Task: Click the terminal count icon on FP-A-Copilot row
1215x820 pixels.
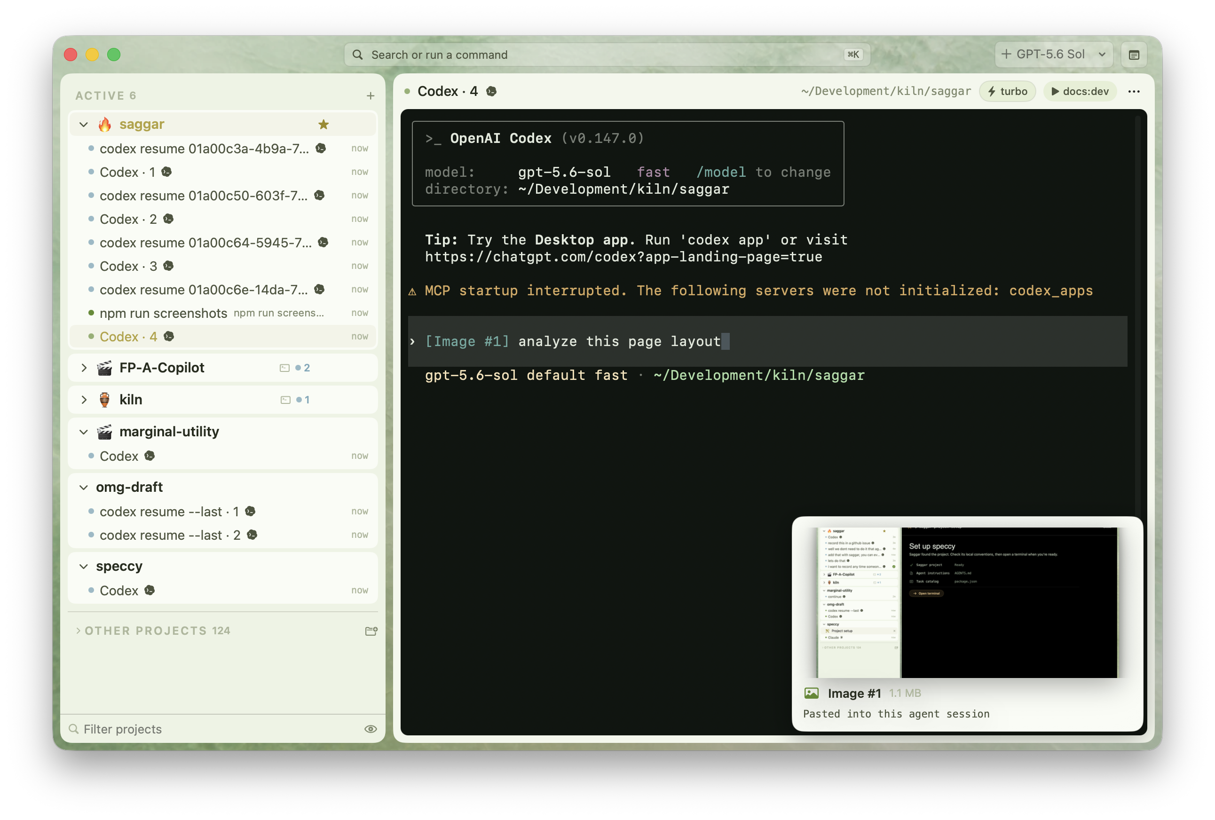Action: coord(284,368)
